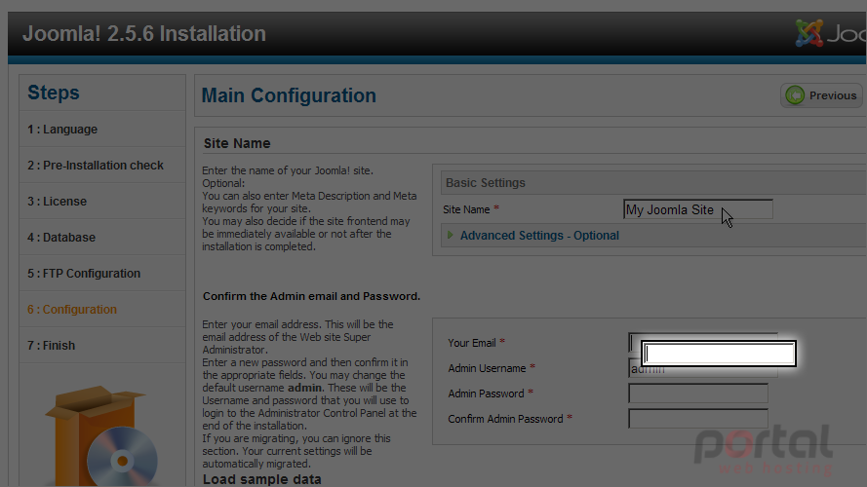867x487 pixels.
Task: Click the Admin Password field
Action: [x=698, y=393]
